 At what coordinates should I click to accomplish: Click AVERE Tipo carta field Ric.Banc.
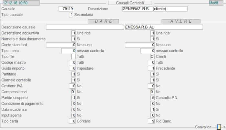tap(151, 121)
